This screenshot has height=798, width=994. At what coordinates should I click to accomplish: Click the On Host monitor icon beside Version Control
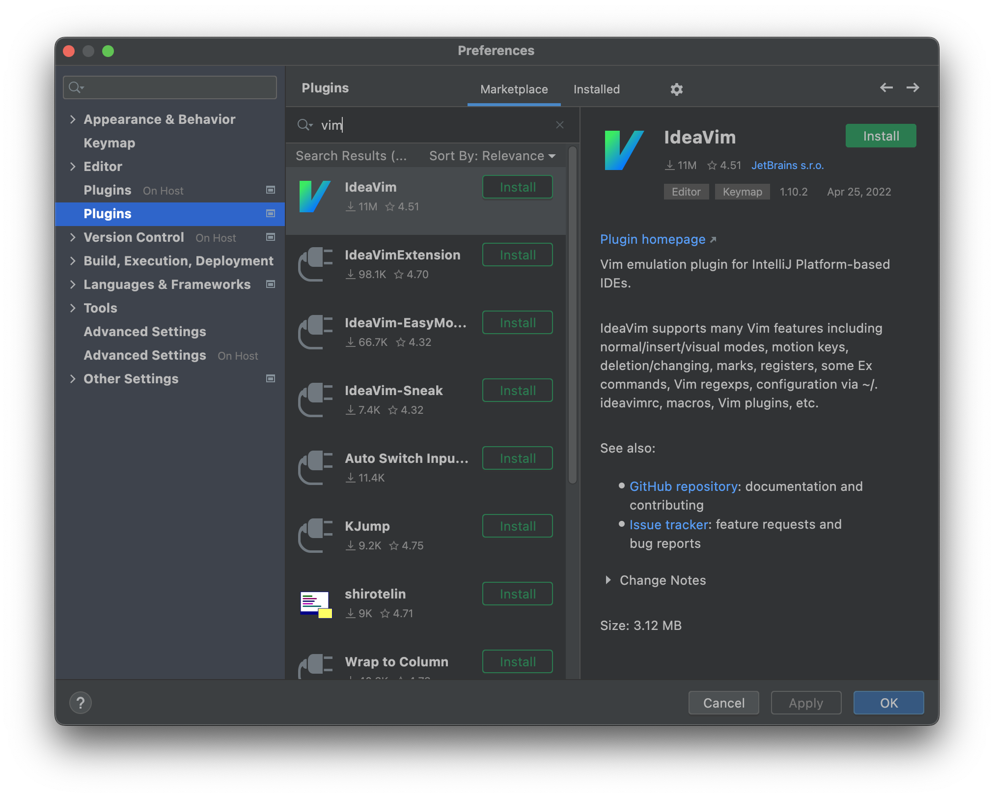click(270, 237)
